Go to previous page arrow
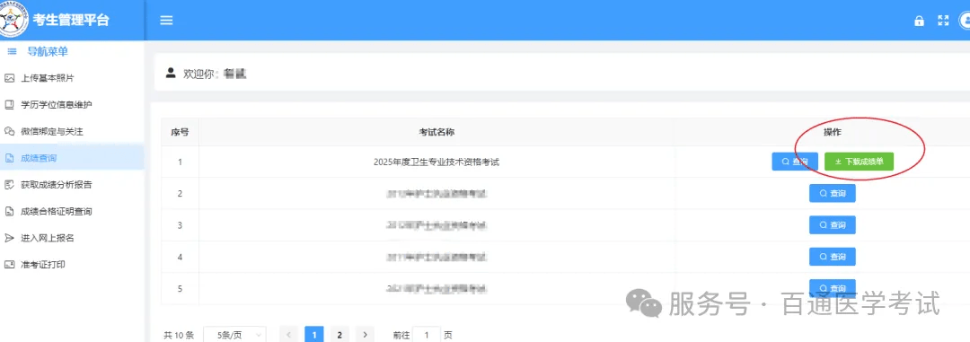 pyautogui.click(x=288, y=335)
